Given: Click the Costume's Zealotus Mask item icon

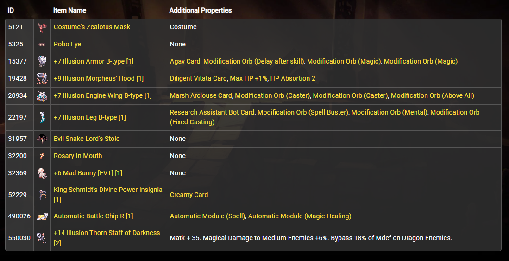Looking at the screenshot, I should coord(42,27).
